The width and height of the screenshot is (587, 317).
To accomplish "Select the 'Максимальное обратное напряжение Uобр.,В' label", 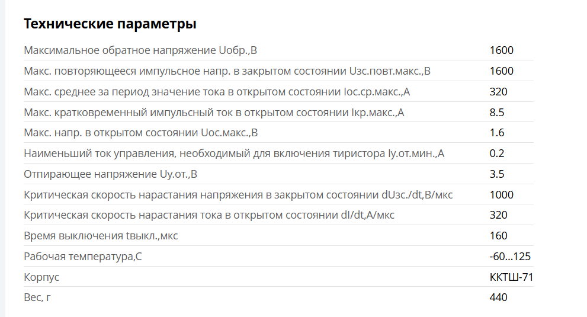I will (x=140, y=50).
